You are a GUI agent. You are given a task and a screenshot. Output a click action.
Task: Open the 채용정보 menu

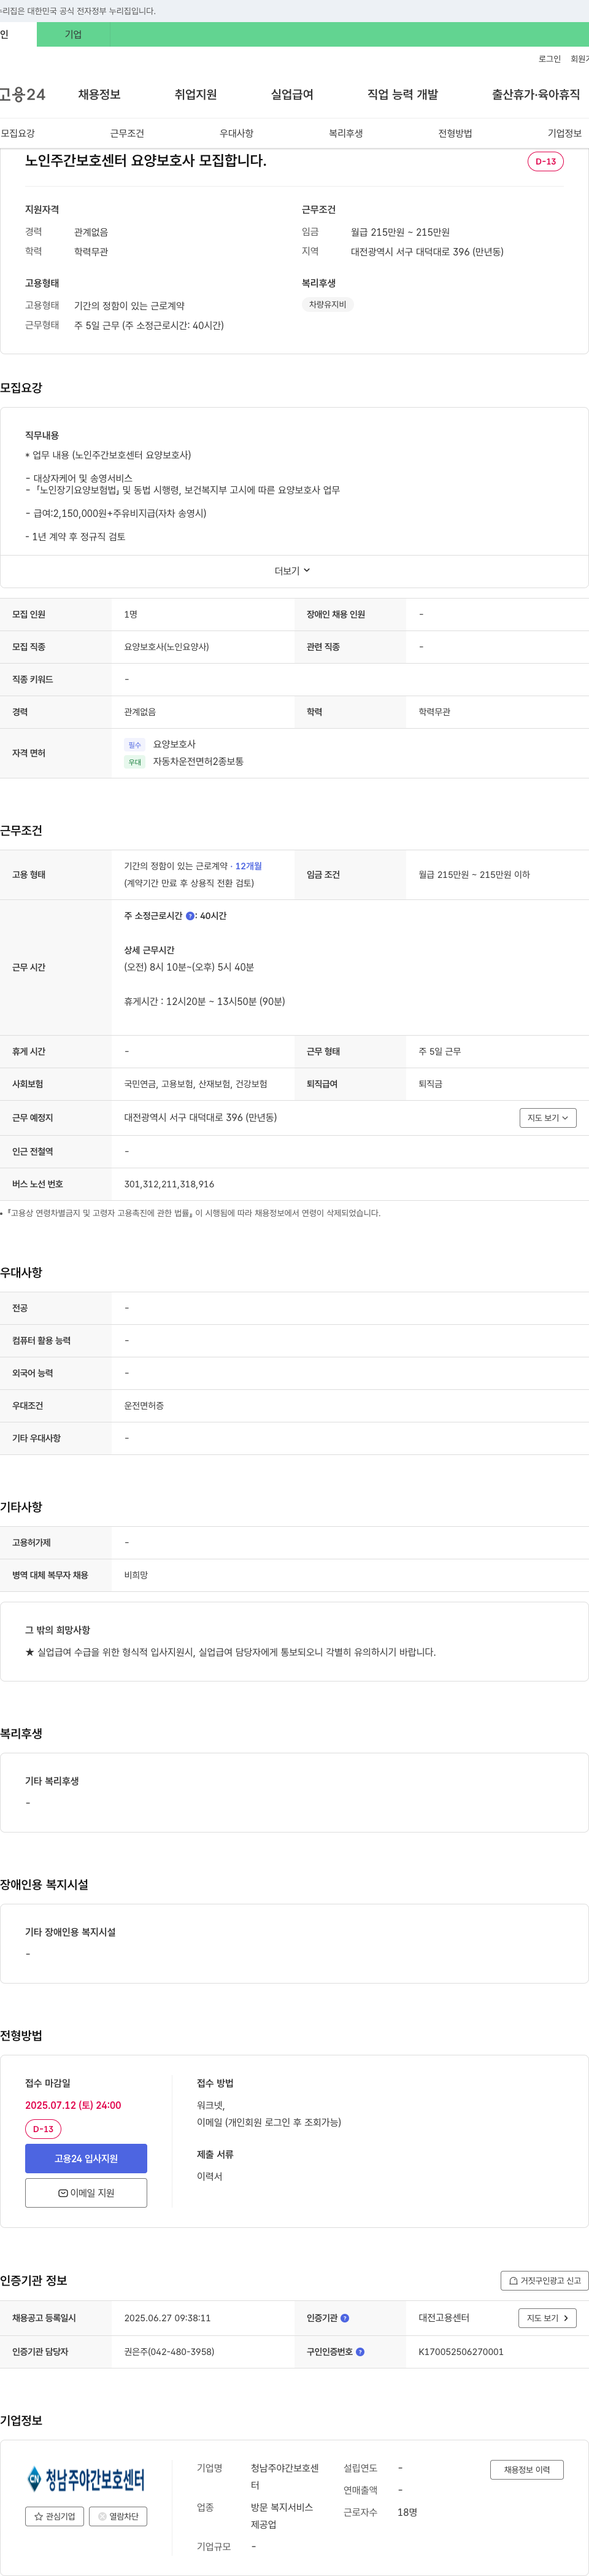[99, 94]
